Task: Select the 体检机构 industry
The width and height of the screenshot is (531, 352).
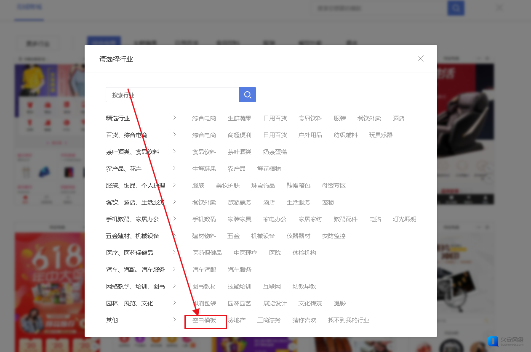Action: click(304, 253)
